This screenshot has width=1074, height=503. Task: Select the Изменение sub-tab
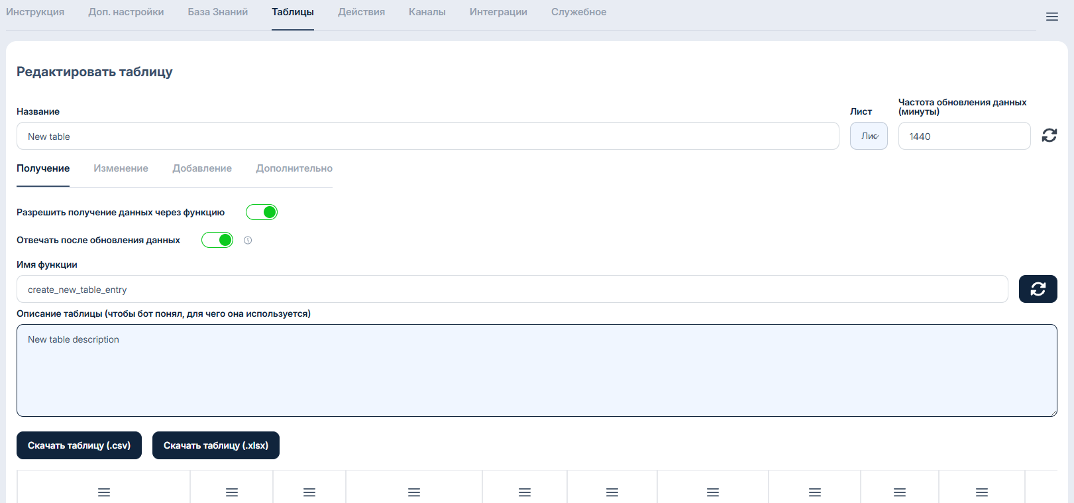121,168
